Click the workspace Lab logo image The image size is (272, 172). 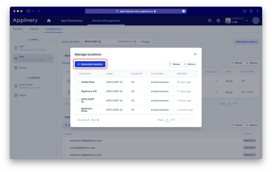[228, 21]
